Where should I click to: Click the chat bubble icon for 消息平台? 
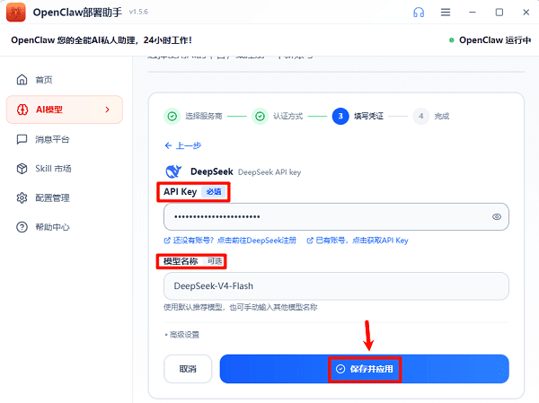pyautogui.click(x=22, y=139)
